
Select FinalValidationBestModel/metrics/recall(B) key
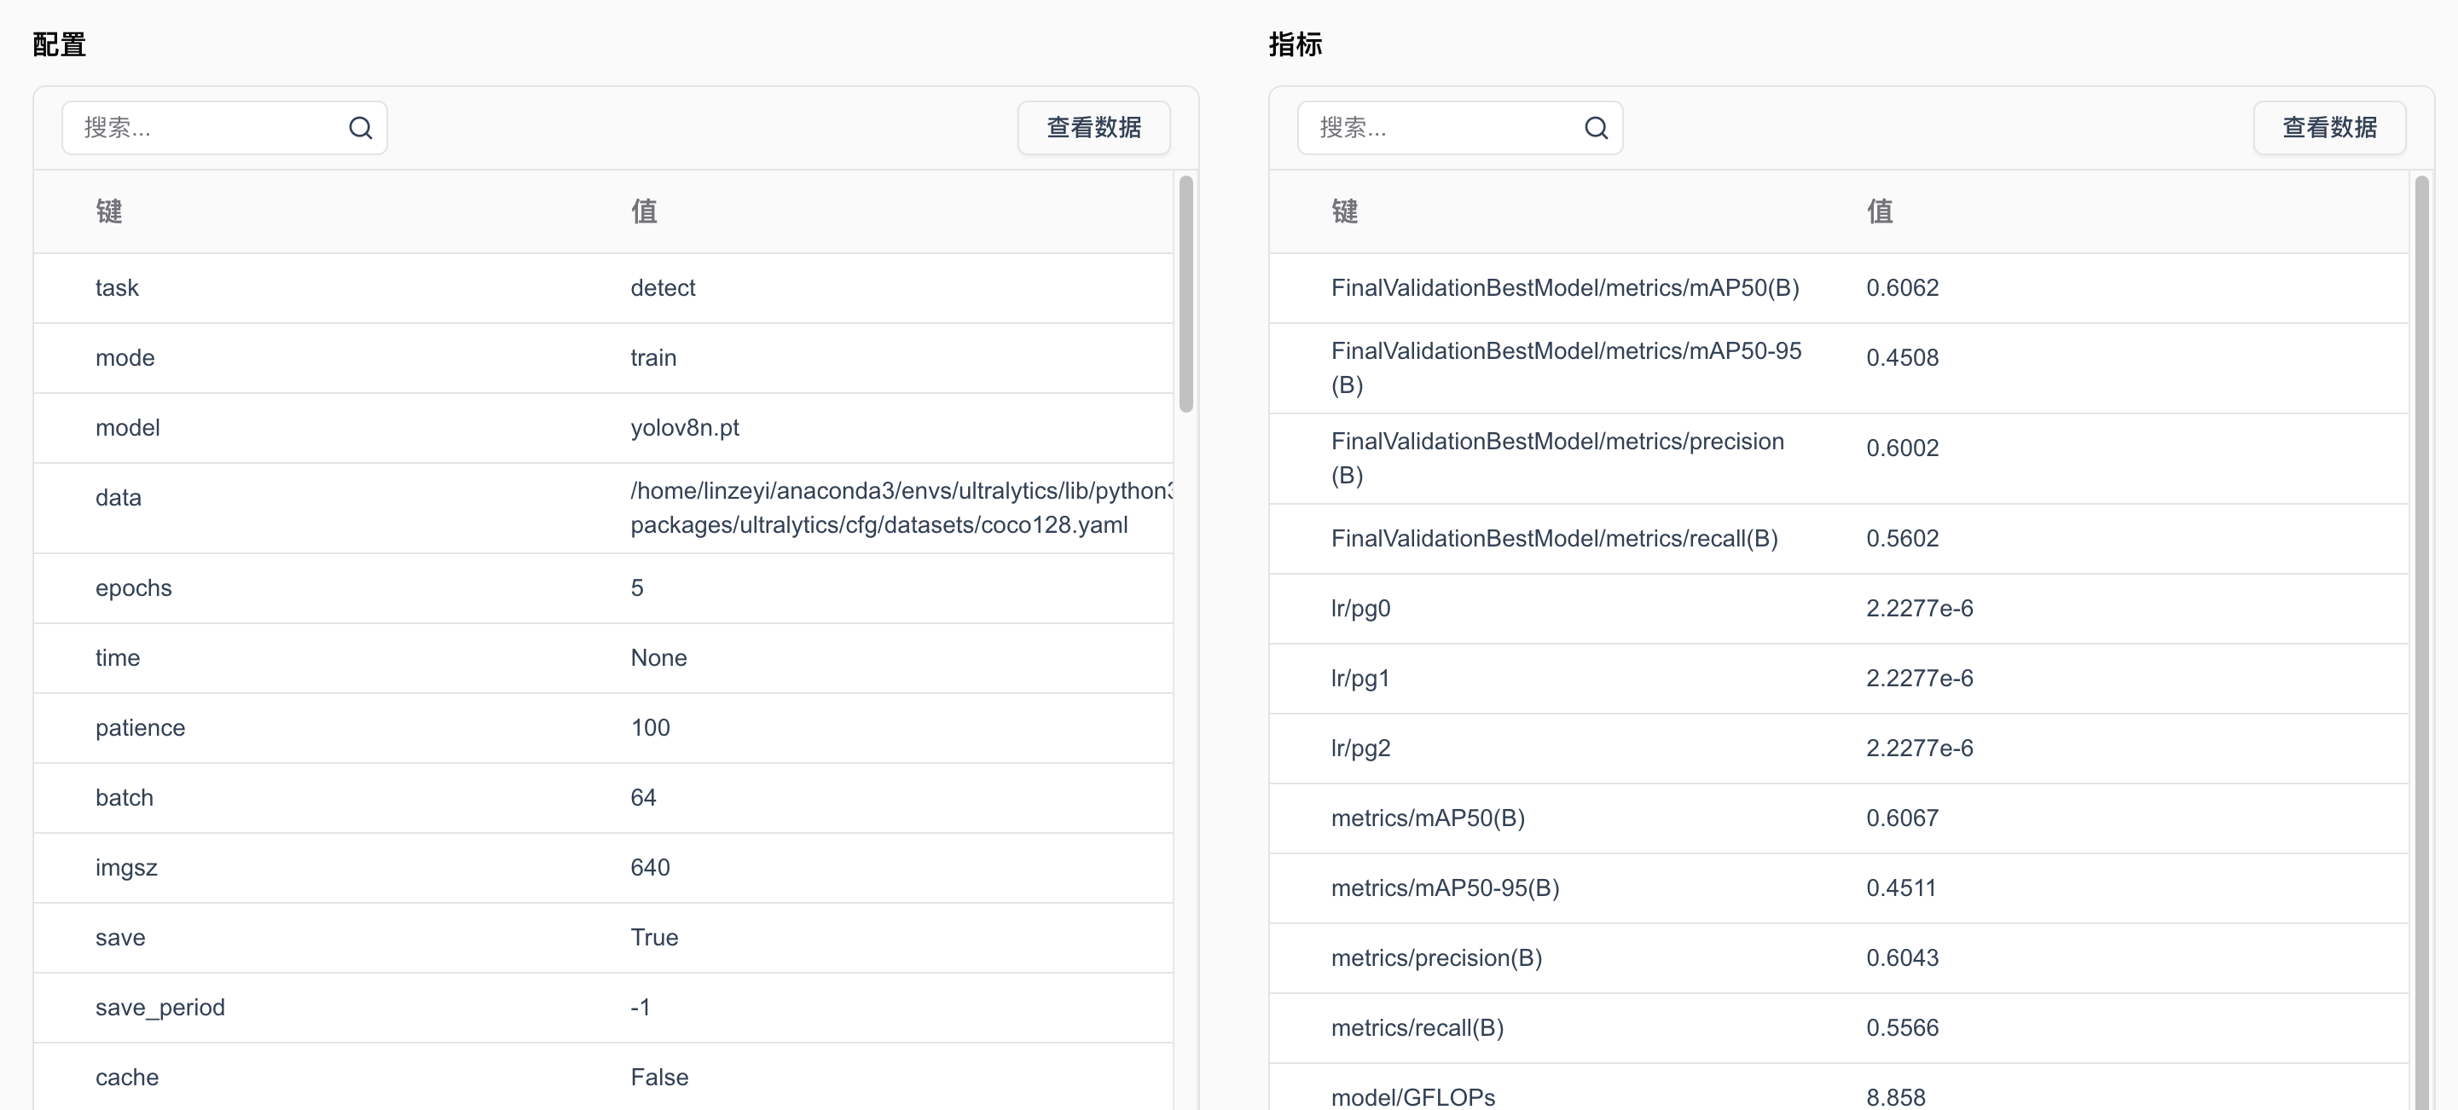1553,539
